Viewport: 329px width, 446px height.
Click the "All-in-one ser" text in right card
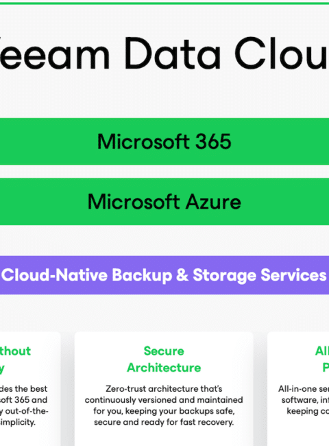[x=304, y=389]
